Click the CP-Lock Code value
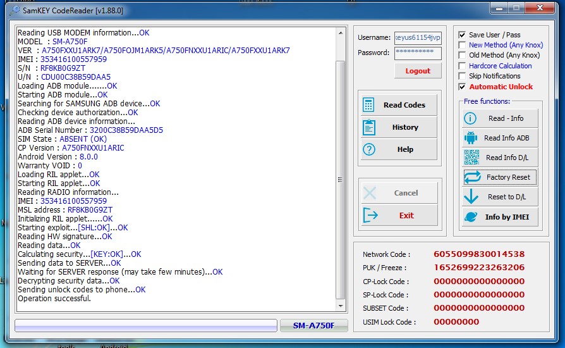Image resolution: width=565 pixels, height=348 pixels. [x=479, y=281]
